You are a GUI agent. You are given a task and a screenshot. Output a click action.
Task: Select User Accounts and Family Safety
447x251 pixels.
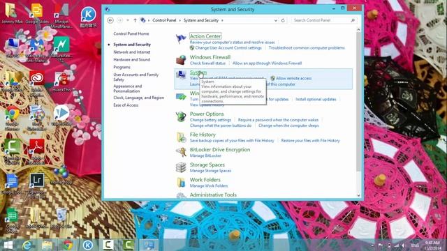(135, 77)
